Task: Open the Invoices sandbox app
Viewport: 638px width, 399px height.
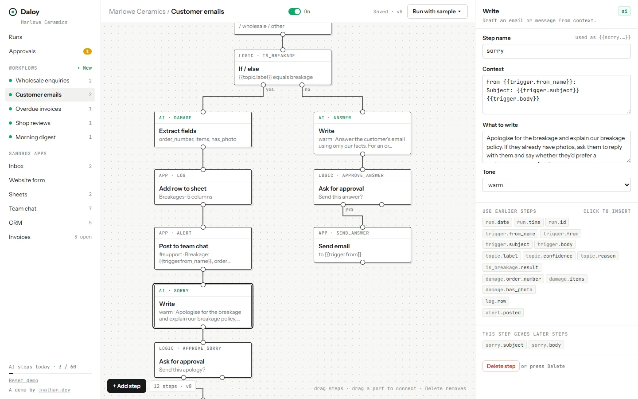Action: coord(50,237)
